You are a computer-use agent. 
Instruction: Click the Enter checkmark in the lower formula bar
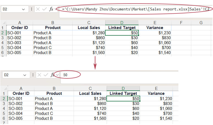click(x=46, y=75)
